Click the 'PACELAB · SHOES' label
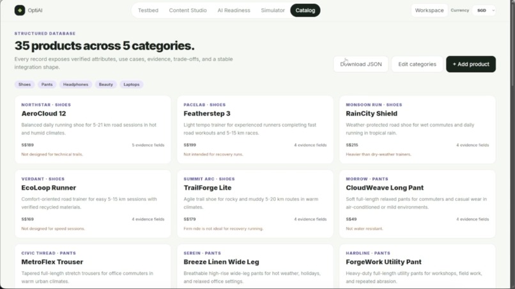This screenshot has width=515, height=289. pos(204,105)
